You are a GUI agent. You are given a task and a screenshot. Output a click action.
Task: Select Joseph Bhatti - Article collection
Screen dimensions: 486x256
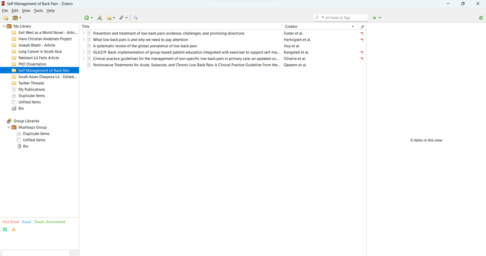click(37, 45)
